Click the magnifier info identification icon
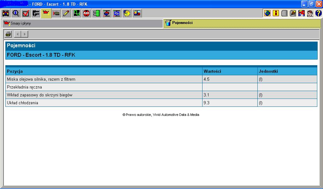 click(16, 13)
